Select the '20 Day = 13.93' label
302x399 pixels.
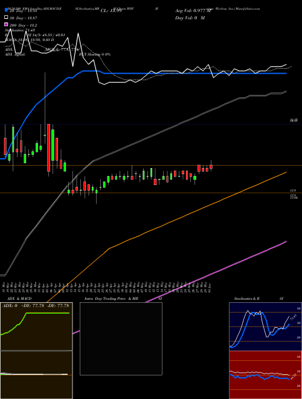click(x=23, y=10)
